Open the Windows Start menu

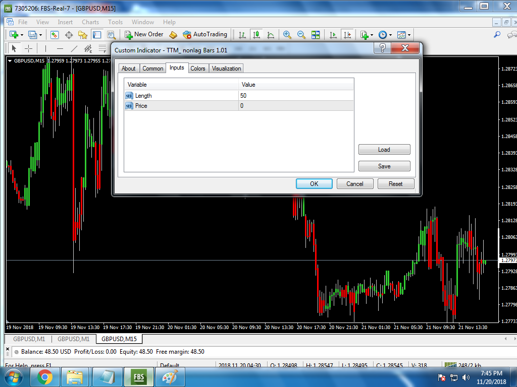pos(14,377)
